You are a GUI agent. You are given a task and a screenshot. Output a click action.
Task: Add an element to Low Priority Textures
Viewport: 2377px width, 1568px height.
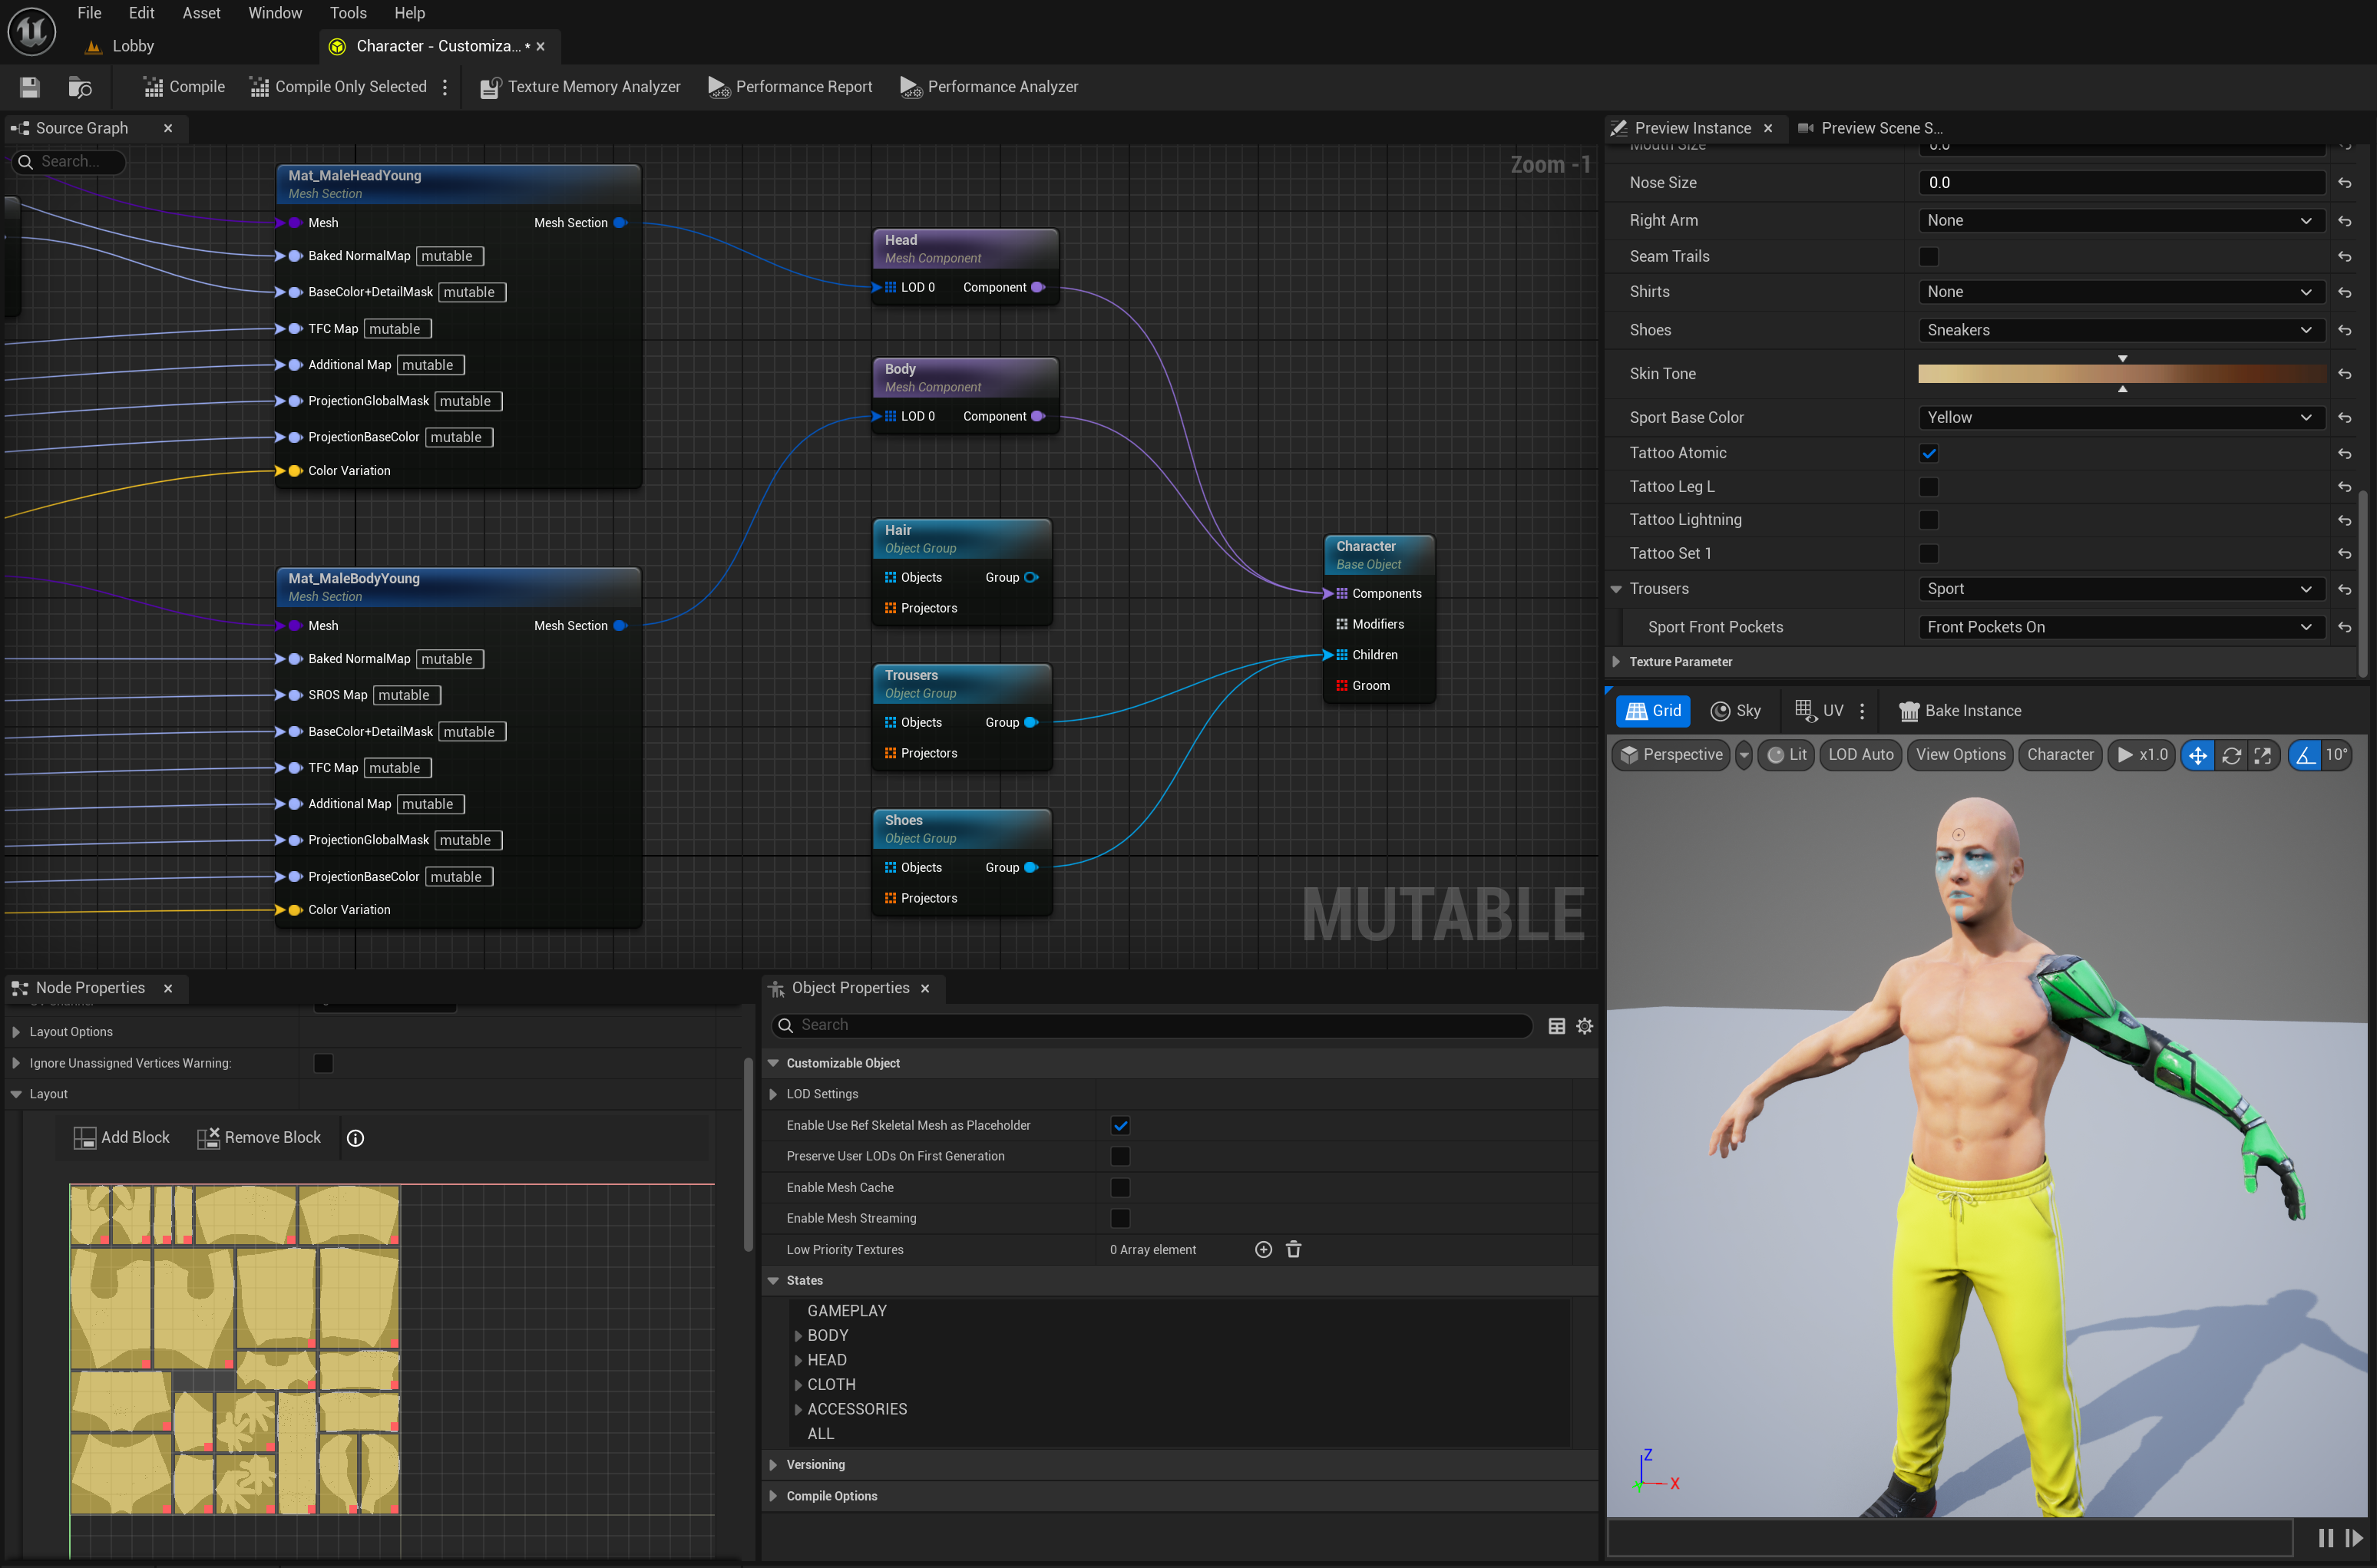click(x=1262, y=1250)
